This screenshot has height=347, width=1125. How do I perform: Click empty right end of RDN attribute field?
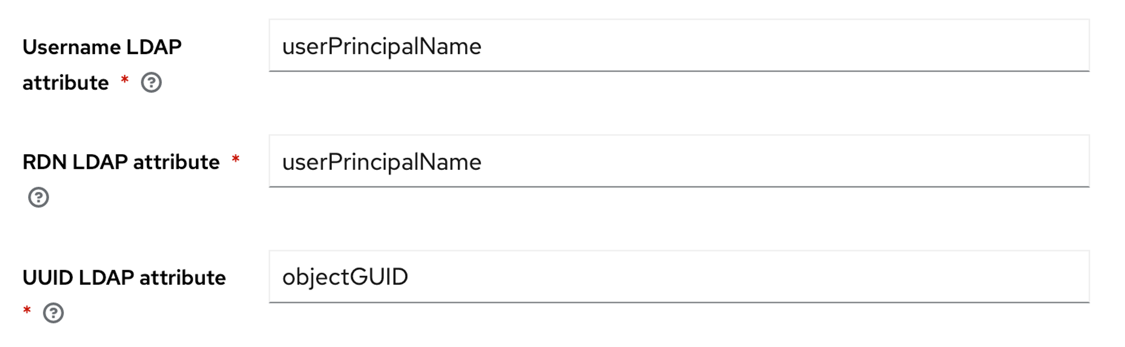point(970,162)
